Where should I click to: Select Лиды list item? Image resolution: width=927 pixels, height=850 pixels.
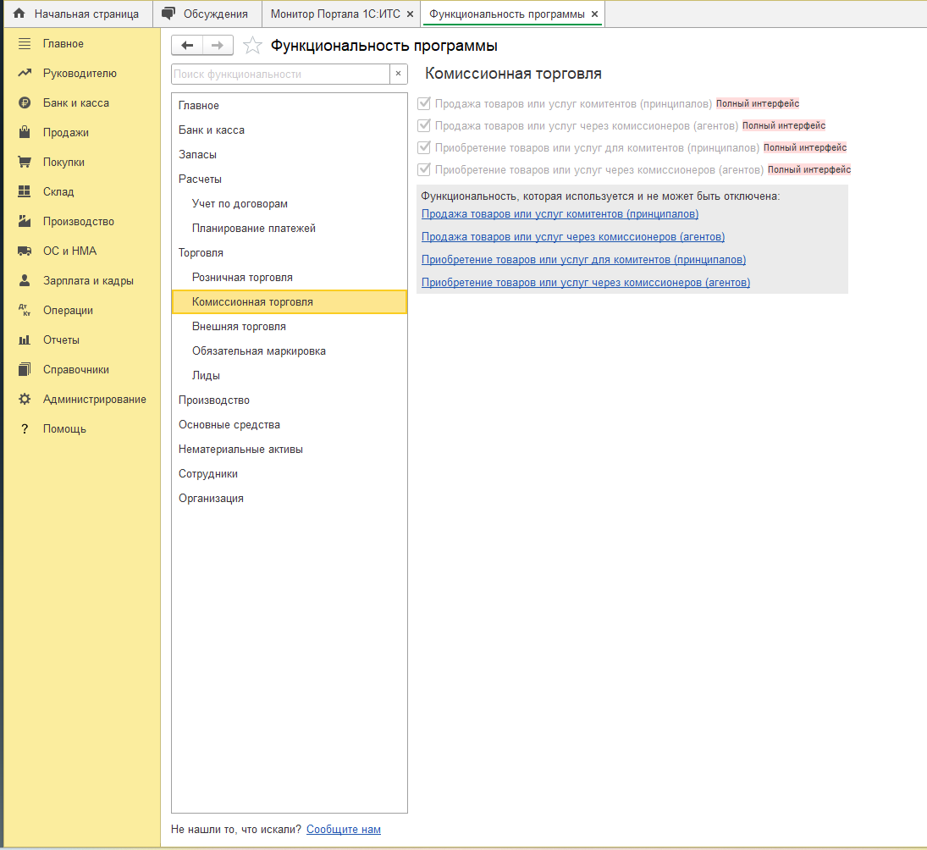click(x=289, y=375)
